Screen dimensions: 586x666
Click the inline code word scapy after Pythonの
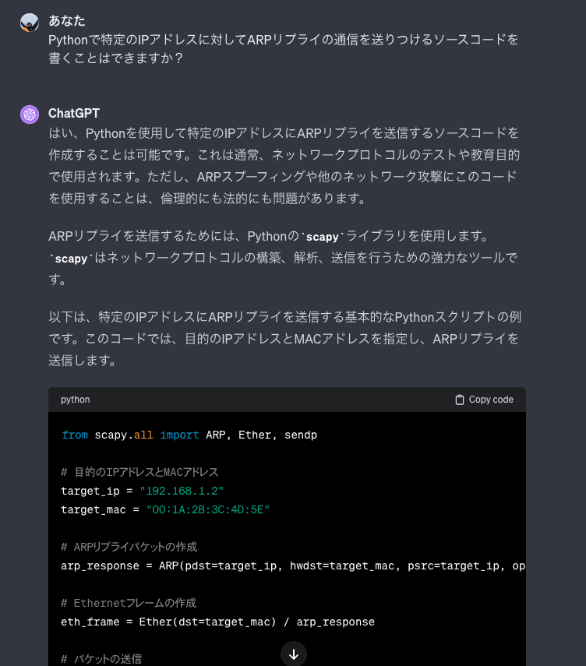[322, 237]
